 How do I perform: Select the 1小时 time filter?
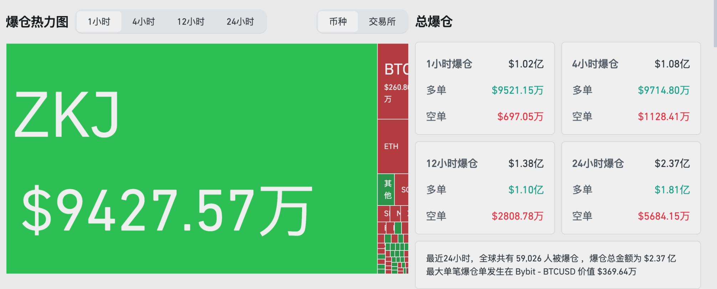click(99, 21)
